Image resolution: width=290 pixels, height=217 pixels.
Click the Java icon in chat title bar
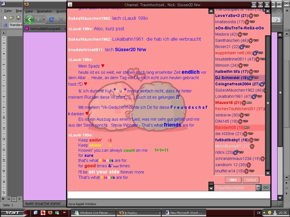point(70,5)
